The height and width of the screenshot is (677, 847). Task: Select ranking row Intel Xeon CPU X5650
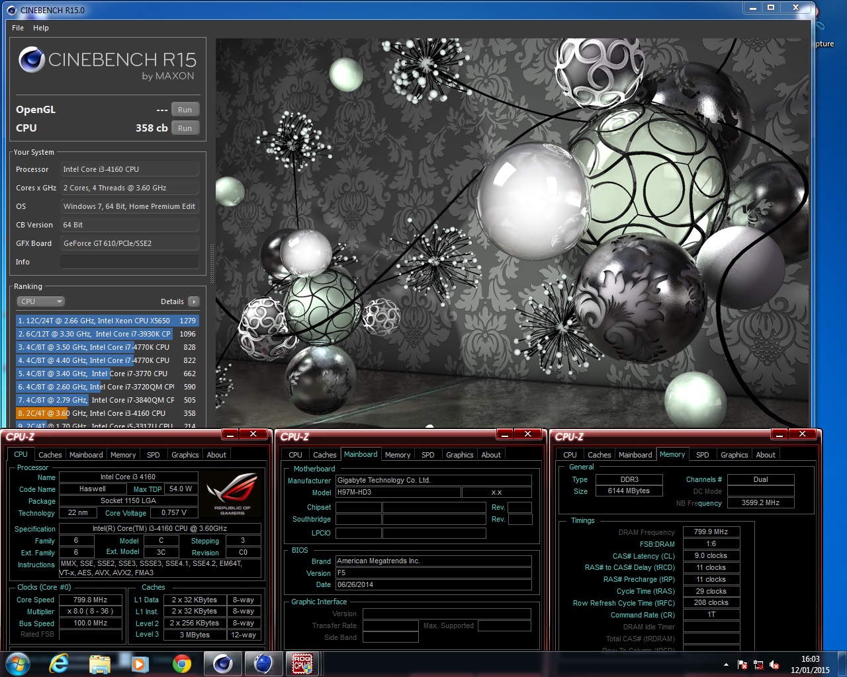click(x=107, y=321)
